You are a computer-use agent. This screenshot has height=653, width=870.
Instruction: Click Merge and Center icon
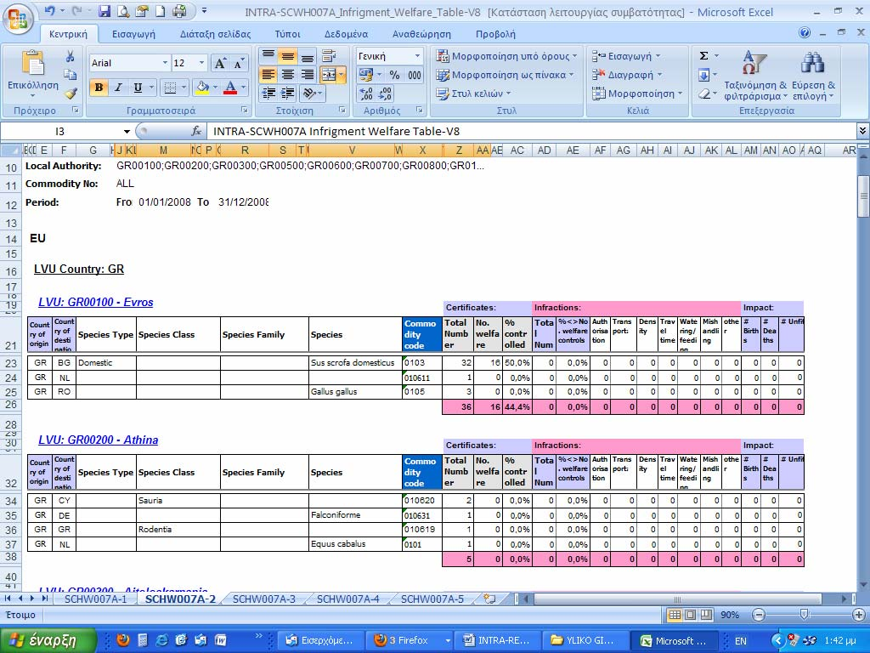click(x=329, y=75)
